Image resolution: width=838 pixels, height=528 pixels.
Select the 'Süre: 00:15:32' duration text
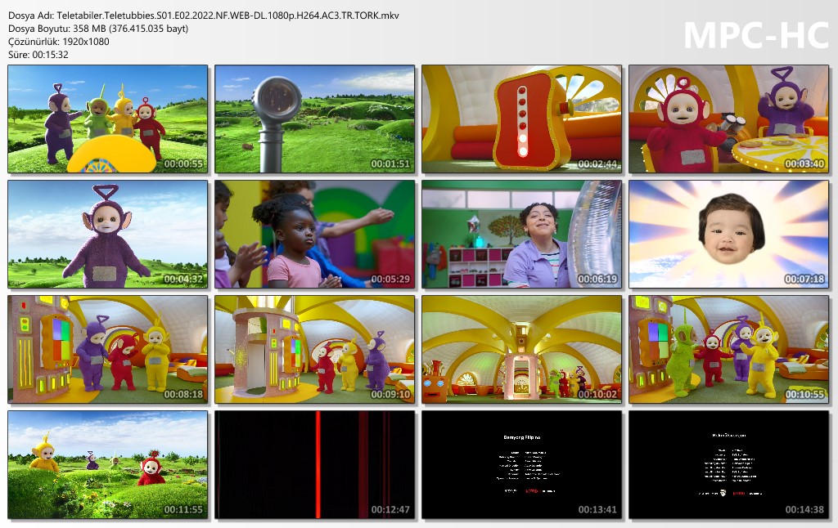[x=38, y=55]
